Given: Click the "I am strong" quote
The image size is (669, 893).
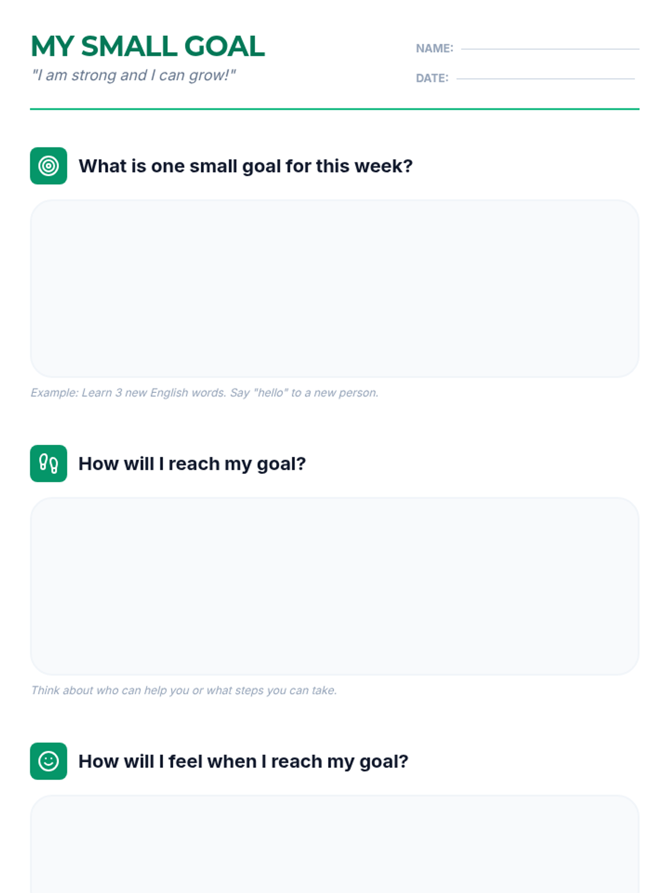Looking at the screenshot, I should point(134,75).
